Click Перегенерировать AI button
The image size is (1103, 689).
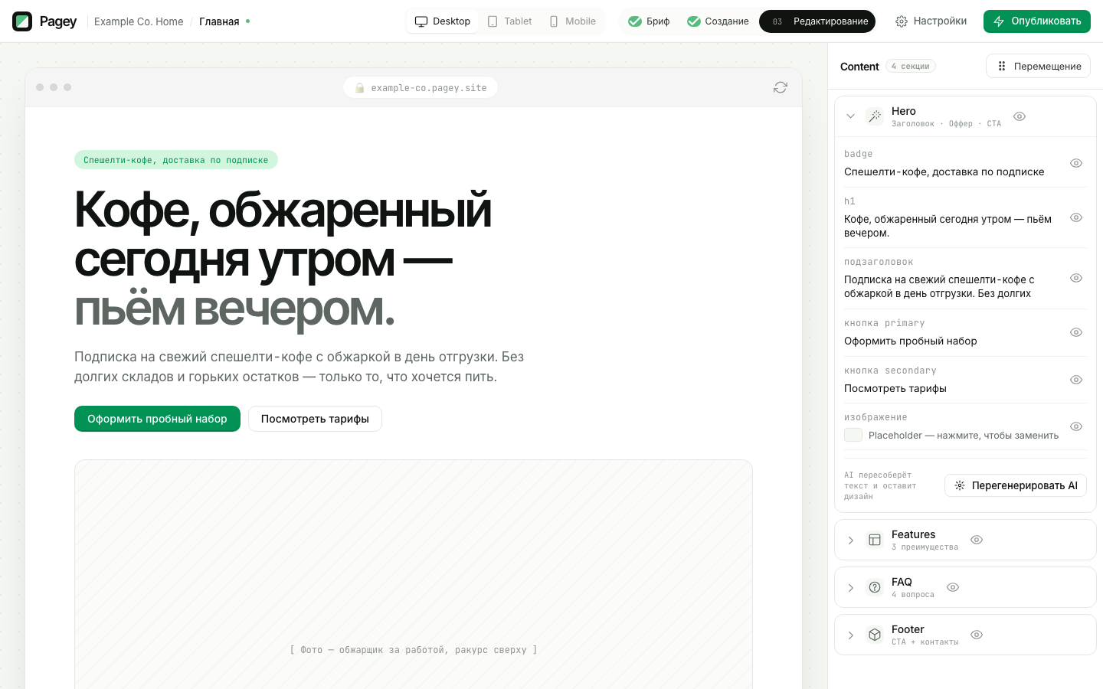tap(1016, 485)
